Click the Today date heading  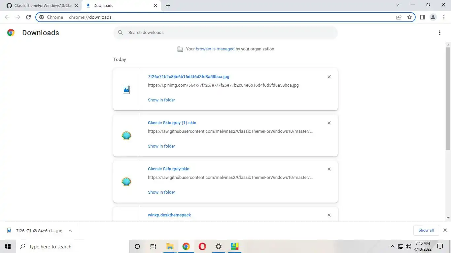coord(120,59)
